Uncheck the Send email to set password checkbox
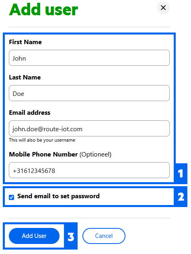 pos(12,197)
